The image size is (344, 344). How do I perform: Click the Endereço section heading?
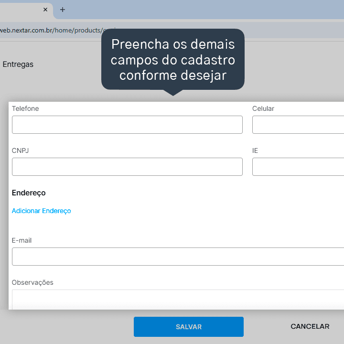click(29, 193)
